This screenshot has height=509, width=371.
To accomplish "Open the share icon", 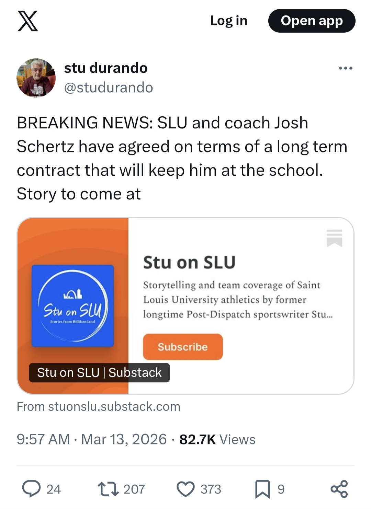I will pos(339,489).
